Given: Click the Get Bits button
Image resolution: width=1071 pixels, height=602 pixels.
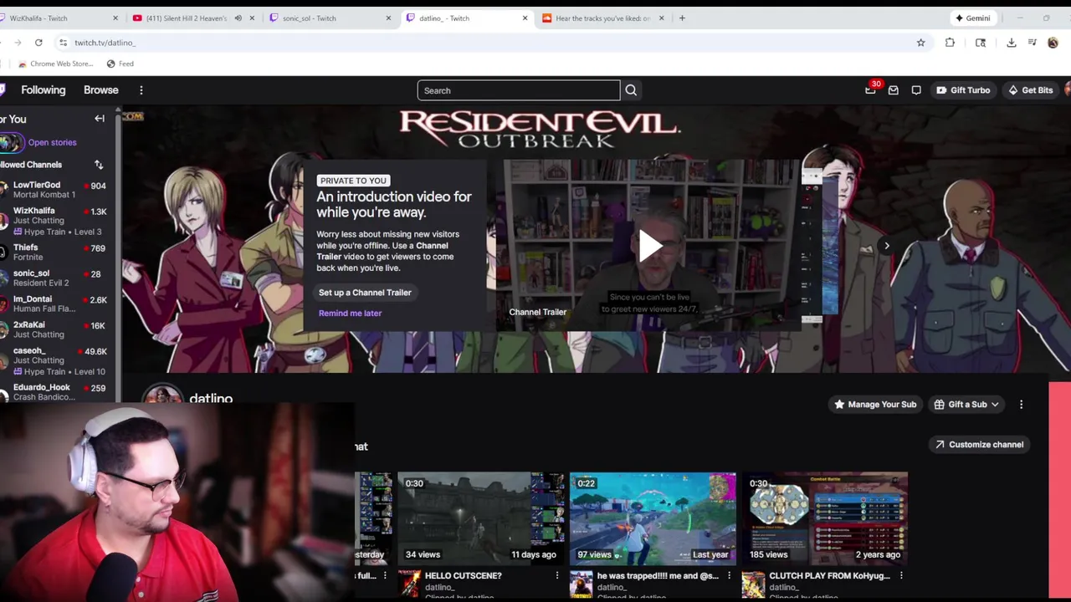Looking at the screenshot, I should click(1030, 90).
